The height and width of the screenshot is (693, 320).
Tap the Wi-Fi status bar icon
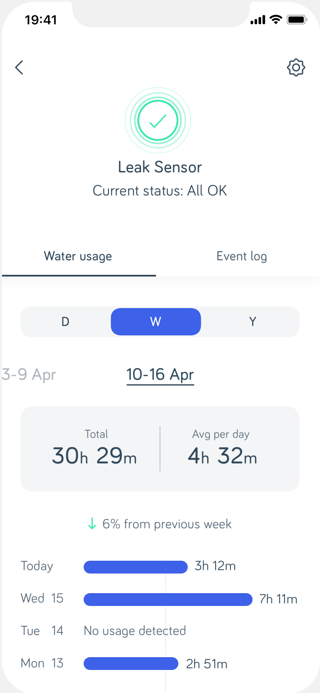click(x=276, y=20)
